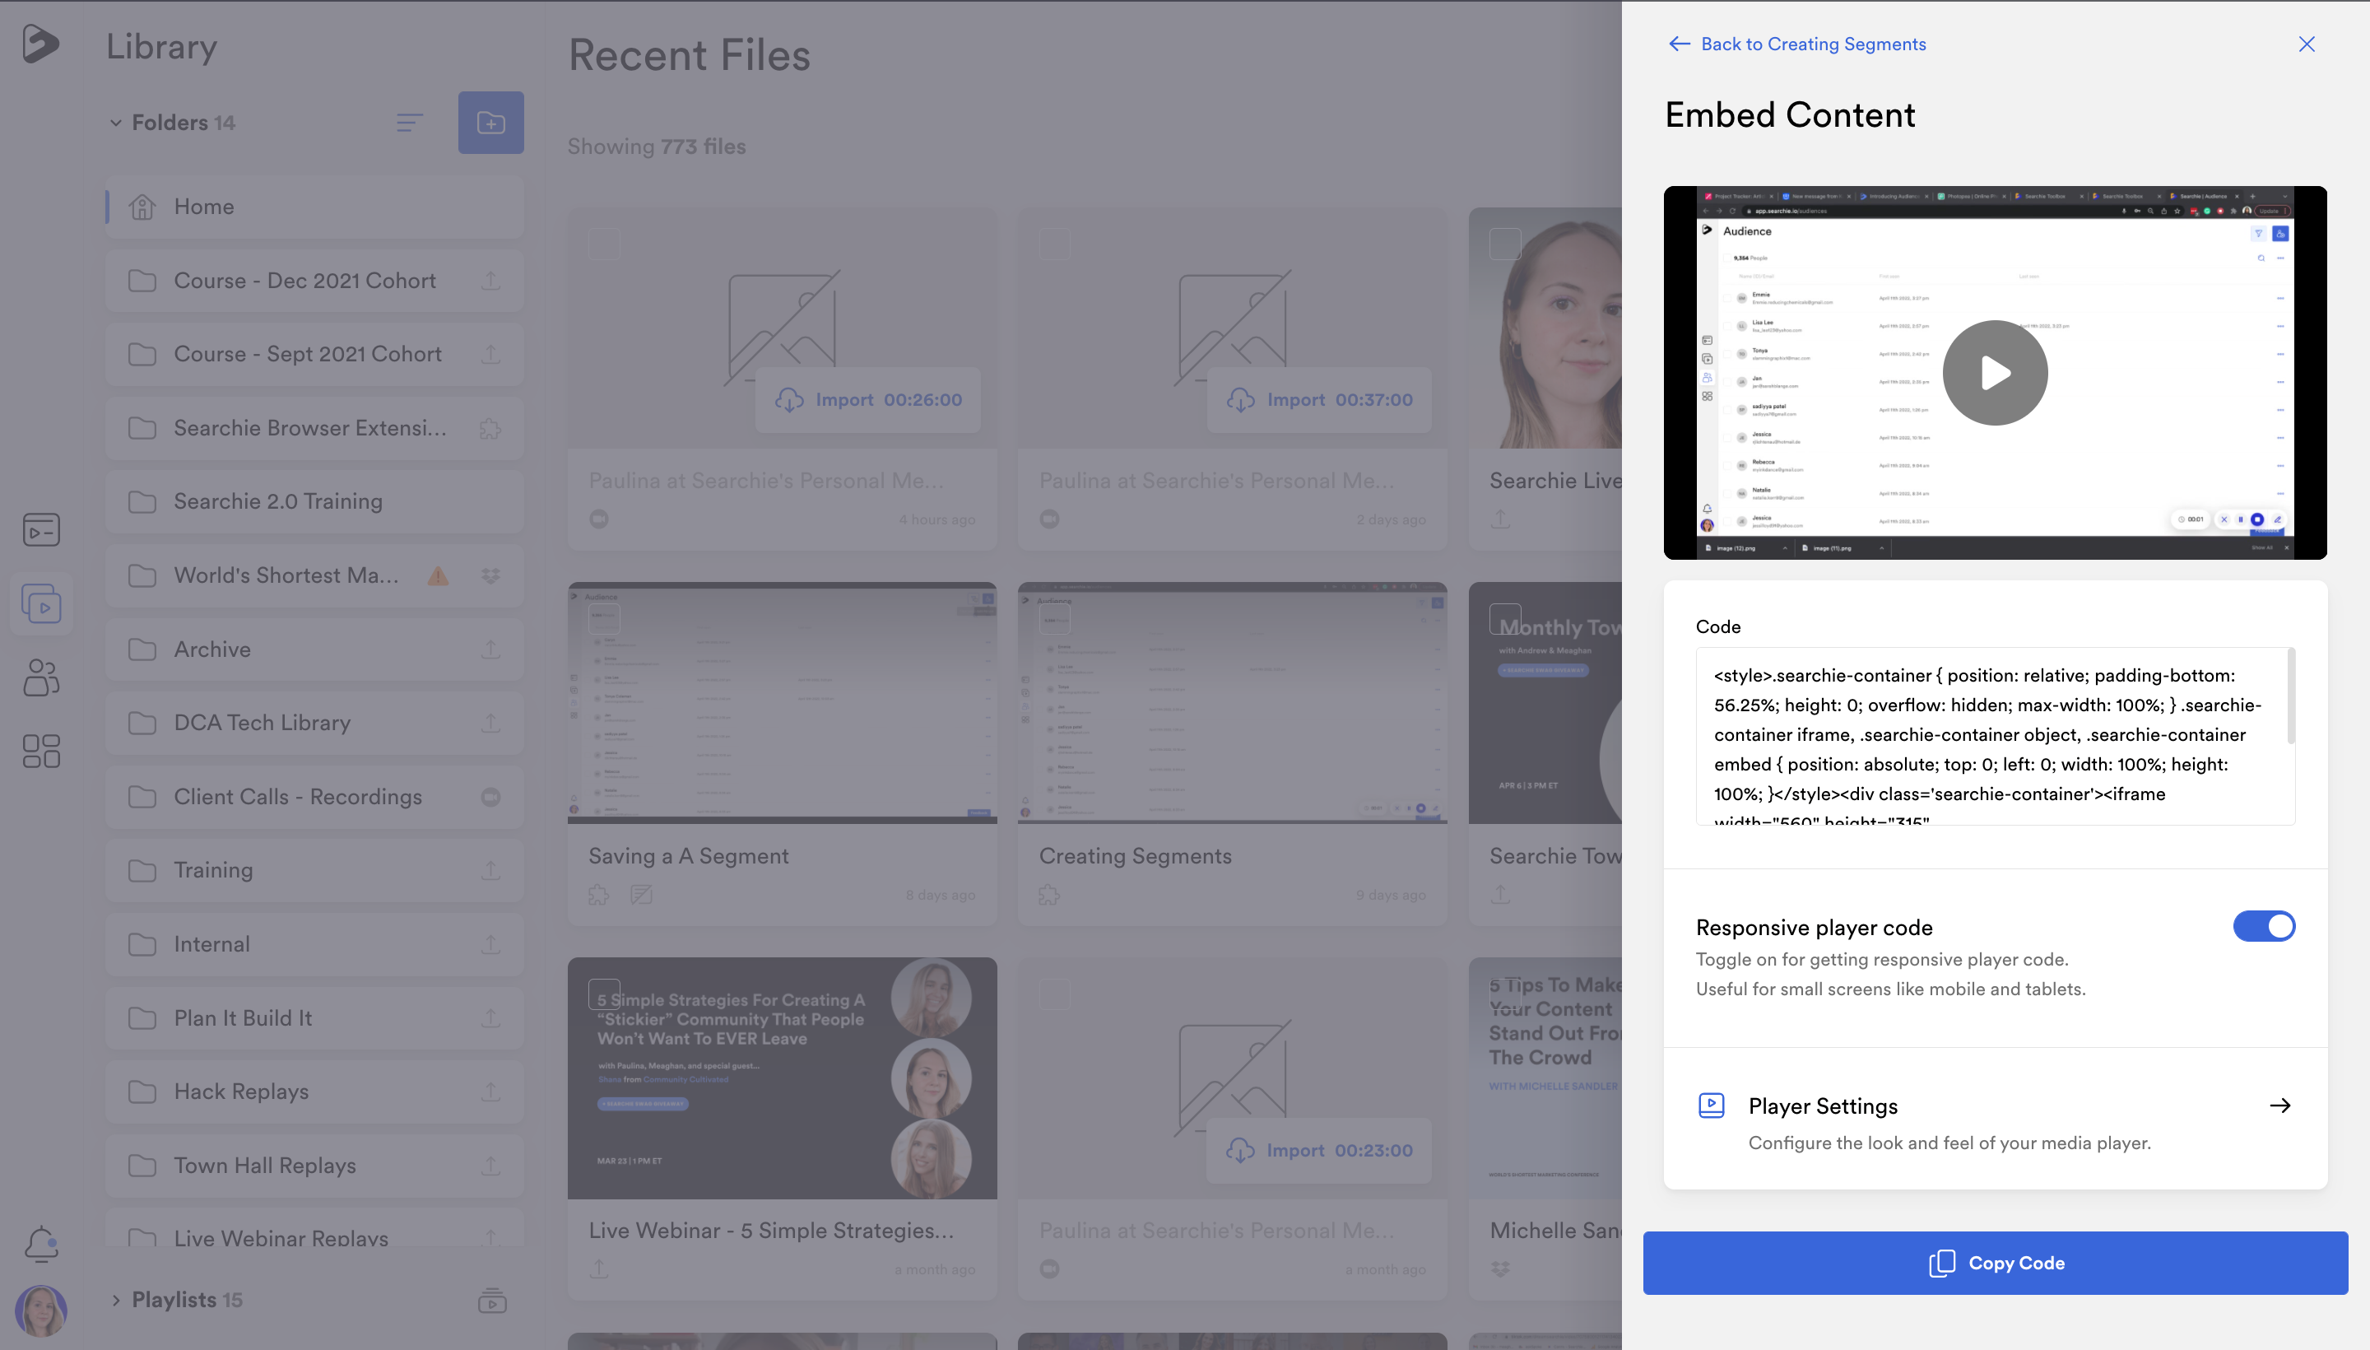Image resolution: width=2370 pixels, height=1350 pixels.
Task: Check the box on Monthly Town Hall card
Action: [1505, 619]
